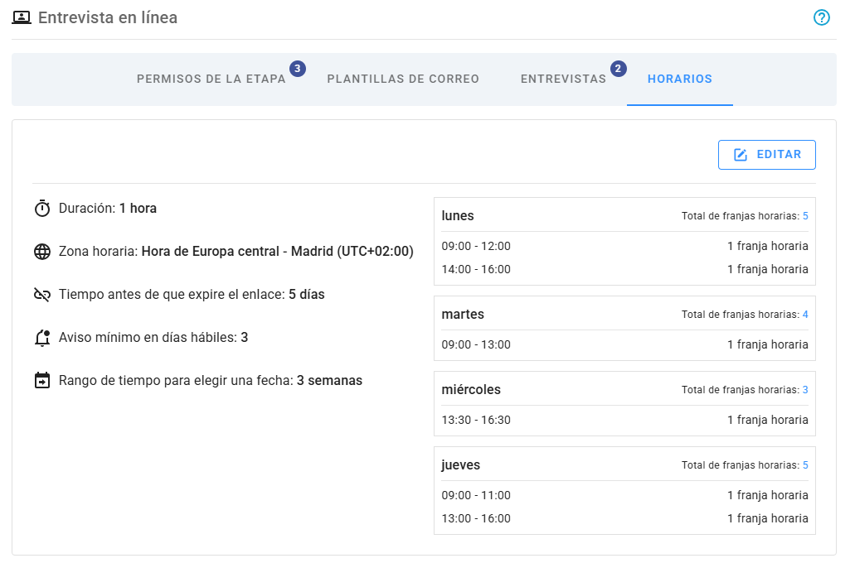This screenshot has height=563, width=845.
Task: Click the pencil icon inside the EDITAR button
Action: tap(738, 155)
